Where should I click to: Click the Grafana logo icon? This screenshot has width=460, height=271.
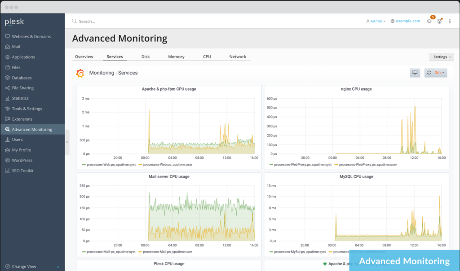[x=80, y=73]
